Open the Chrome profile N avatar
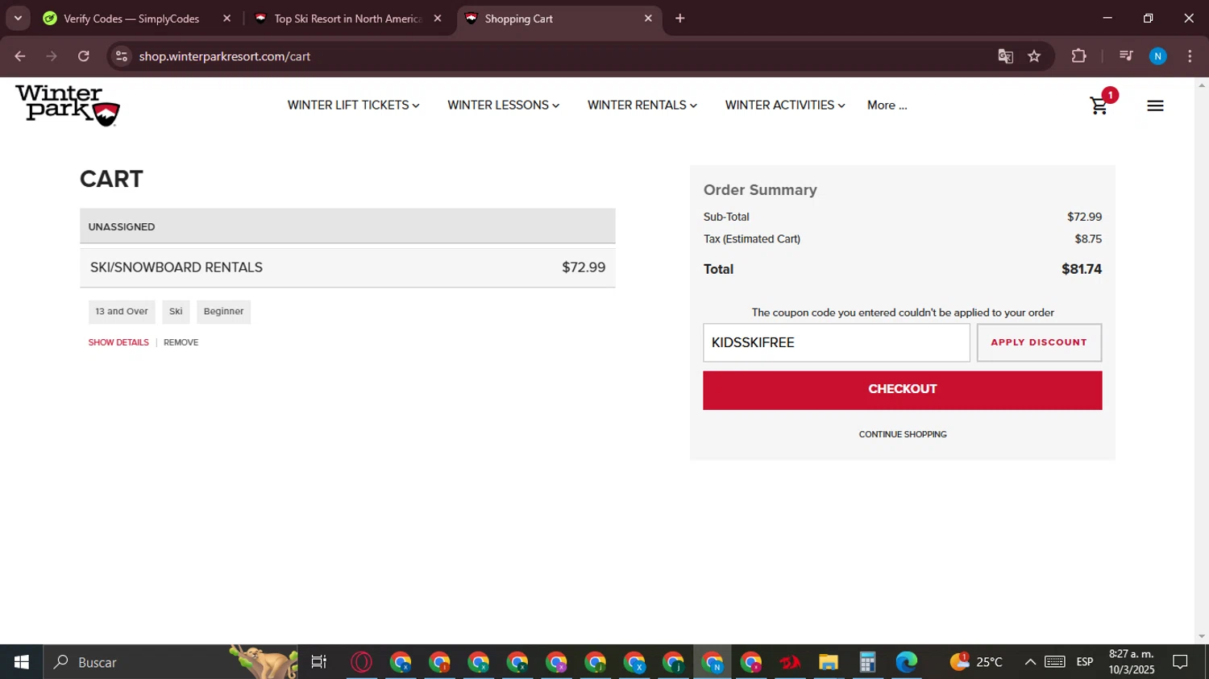 [x=1157, y=56]
